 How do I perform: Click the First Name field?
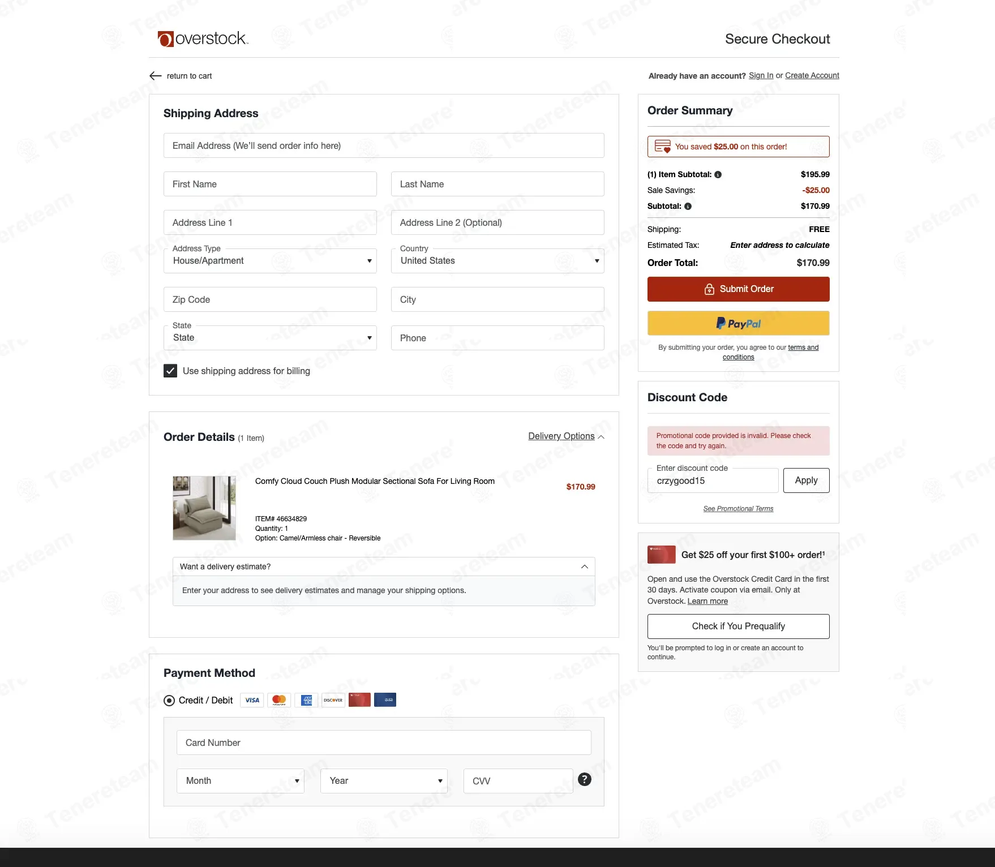(270, 184)
